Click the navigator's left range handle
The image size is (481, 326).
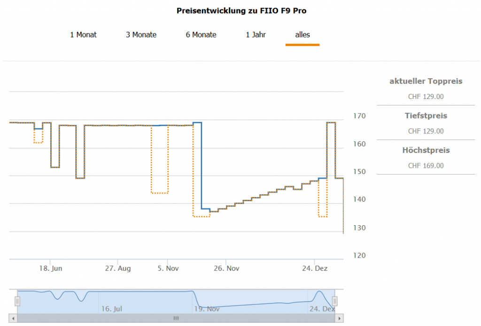(17, 301)
